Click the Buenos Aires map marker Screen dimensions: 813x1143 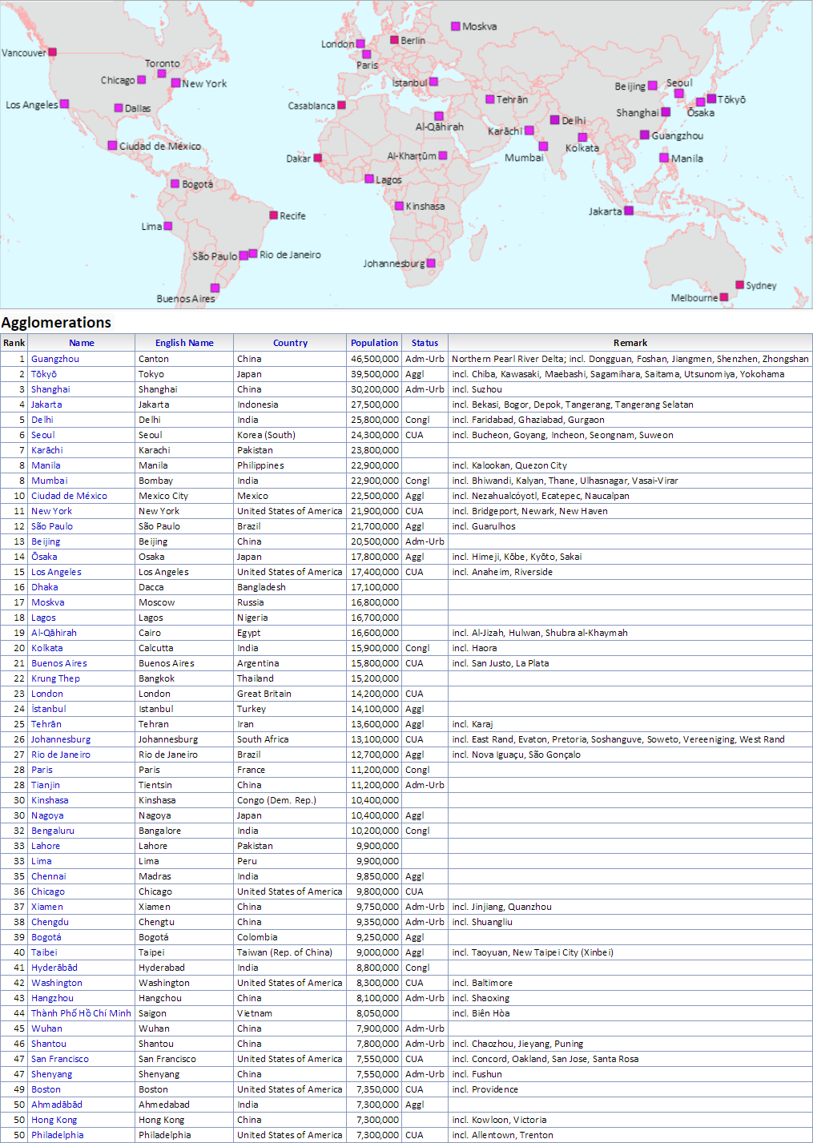[x=215, y=288]
